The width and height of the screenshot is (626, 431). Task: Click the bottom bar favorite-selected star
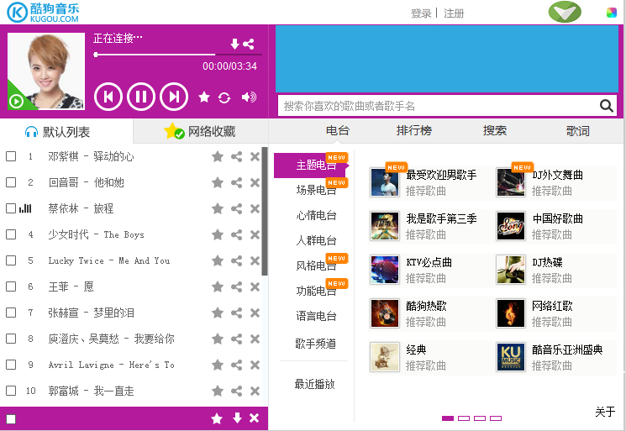click(x=217, y=418)
